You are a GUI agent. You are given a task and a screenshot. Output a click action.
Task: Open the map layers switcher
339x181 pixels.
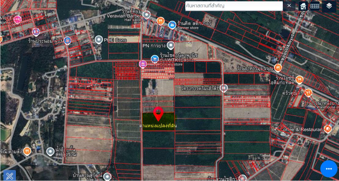click(329, 6)
